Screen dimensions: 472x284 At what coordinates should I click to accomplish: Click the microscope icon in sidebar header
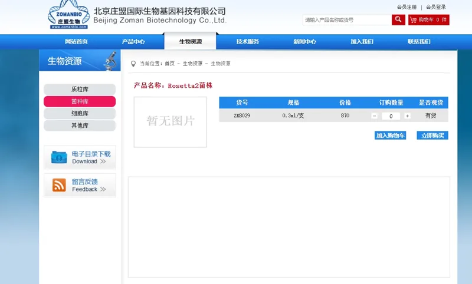click(110, 61)
